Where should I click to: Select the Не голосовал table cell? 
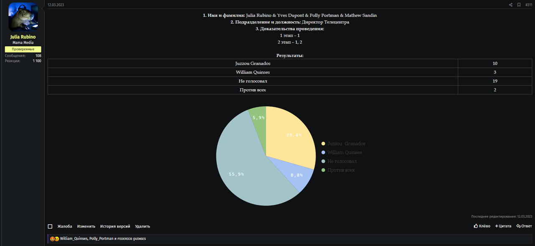pos(253,81)
